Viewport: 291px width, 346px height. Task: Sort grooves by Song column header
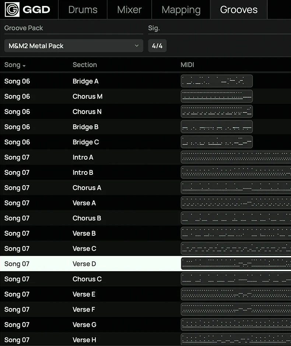15,65
